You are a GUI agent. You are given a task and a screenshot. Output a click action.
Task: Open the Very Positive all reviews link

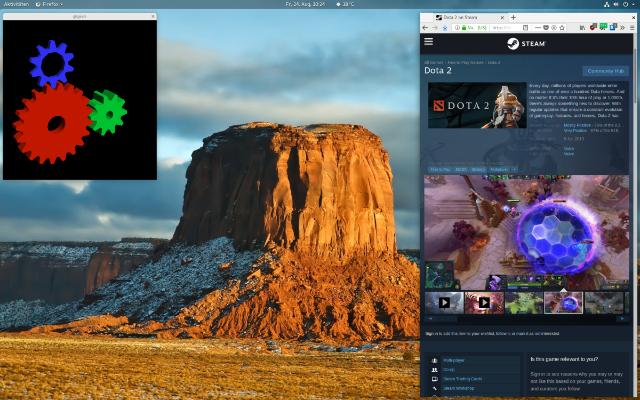pyautogui.click(x=575, y=131)
